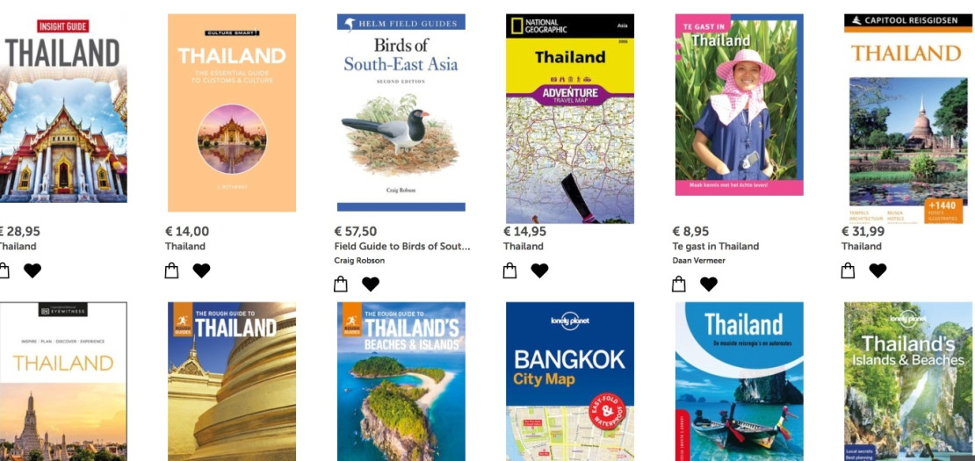Add Culture Smart Thailand to shopping bag
Image resolution: width=975 pixels, height=461 pixels.
click(x=171, y=270)
